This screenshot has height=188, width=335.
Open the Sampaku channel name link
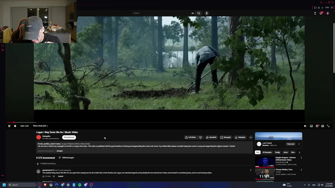46,136
